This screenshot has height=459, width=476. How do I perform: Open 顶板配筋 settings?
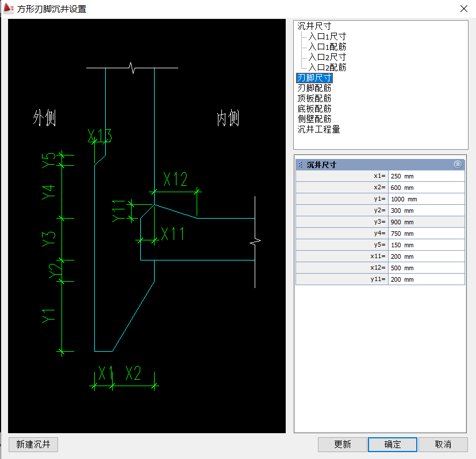pyautogui.click(x=314, y=98)
